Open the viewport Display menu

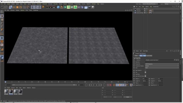pyautogui.click(x=17, y=10)
